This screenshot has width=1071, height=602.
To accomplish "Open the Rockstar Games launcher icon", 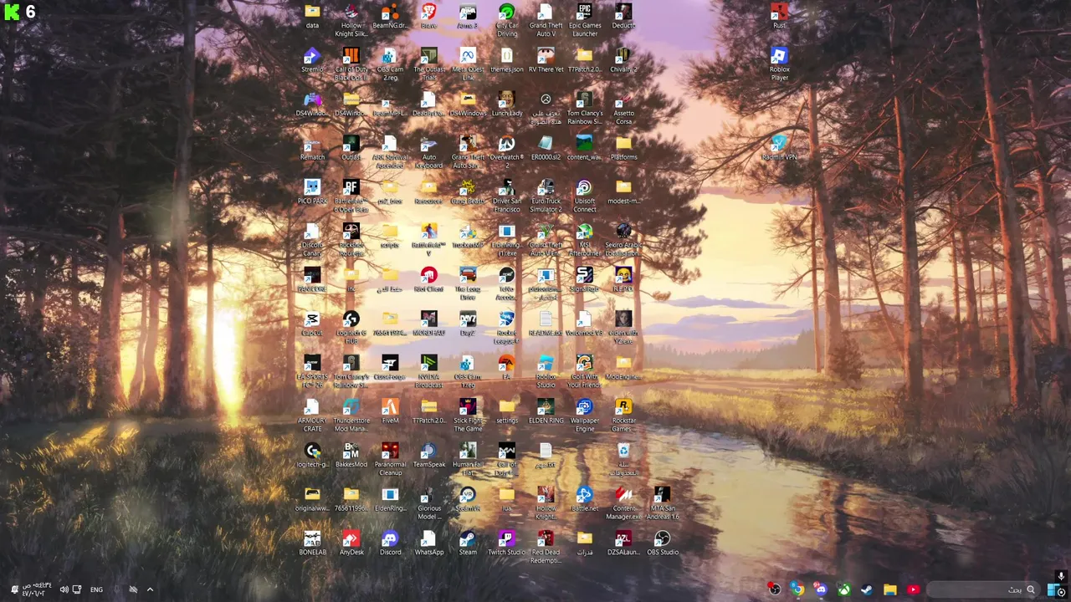I will click(623, 416).
